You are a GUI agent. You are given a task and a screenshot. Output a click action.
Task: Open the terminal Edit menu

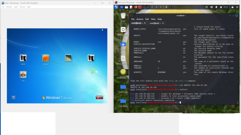[147, 19]
